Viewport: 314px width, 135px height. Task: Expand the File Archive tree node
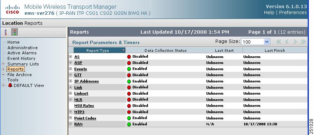pyautogui.click(x=3, y=74)
